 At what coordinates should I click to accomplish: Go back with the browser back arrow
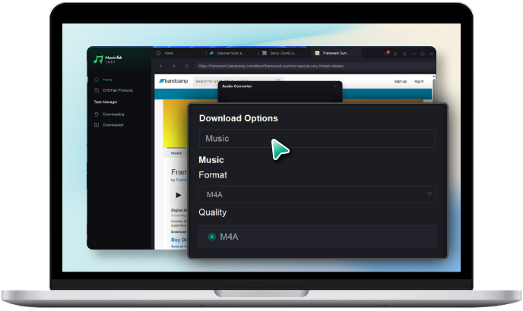click(x=161, y=66)
